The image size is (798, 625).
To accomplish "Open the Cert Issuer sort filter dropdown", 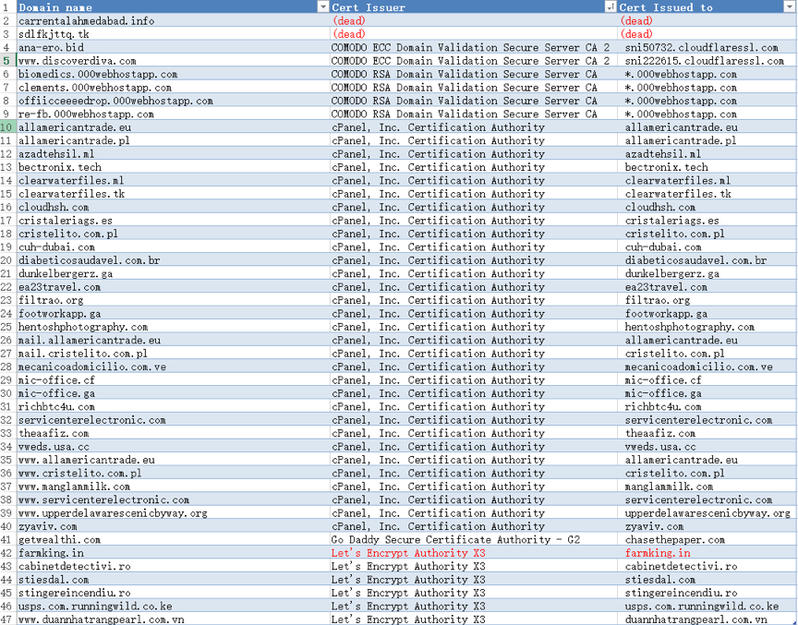I will coord(611,7).
